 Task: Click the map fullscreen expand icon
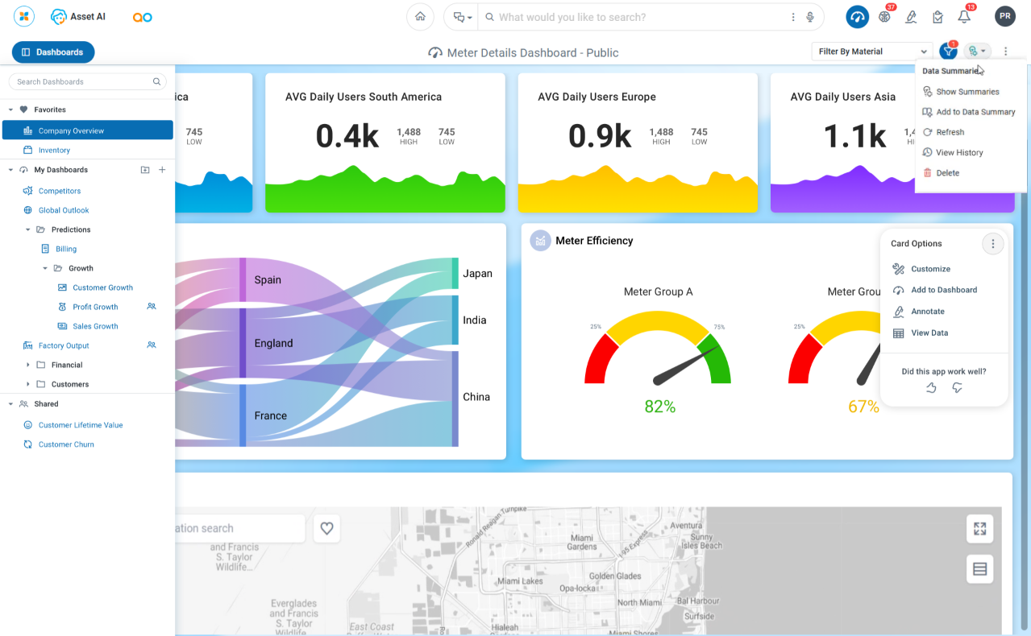click(x=979, y=529)
